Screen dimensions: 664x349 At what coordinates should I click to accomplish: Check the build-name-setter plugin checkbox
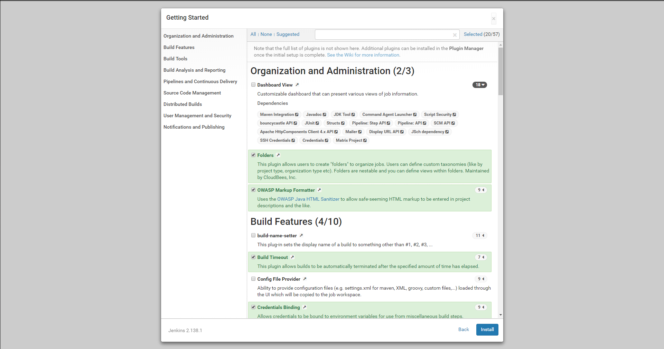253,235
